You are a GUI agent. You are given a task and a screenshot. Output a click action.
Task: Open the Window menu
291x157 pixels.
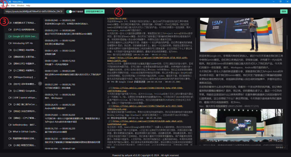20,5
